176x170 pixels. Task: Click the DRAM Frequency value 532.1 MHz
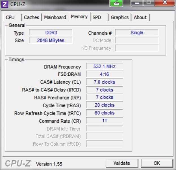pos(105,66)
